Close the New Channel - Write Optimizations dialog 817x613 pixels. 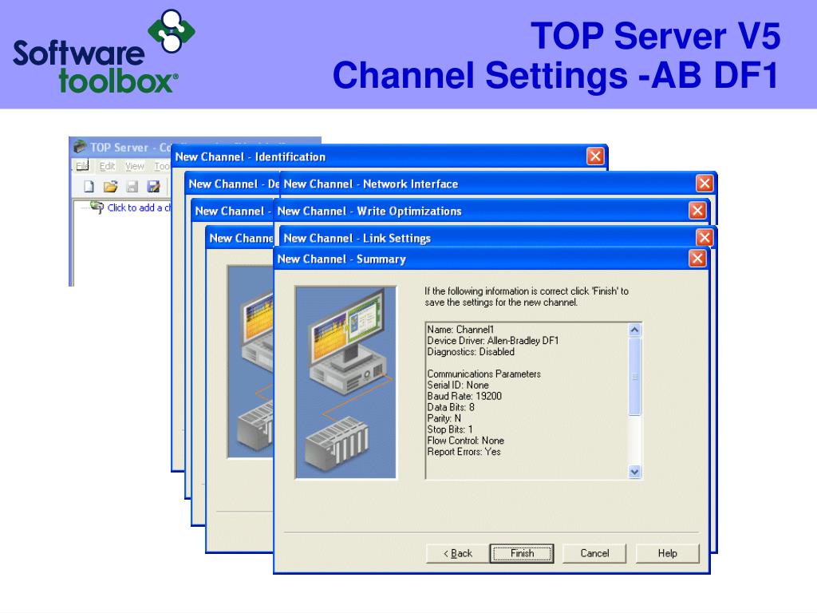point(697,211)
